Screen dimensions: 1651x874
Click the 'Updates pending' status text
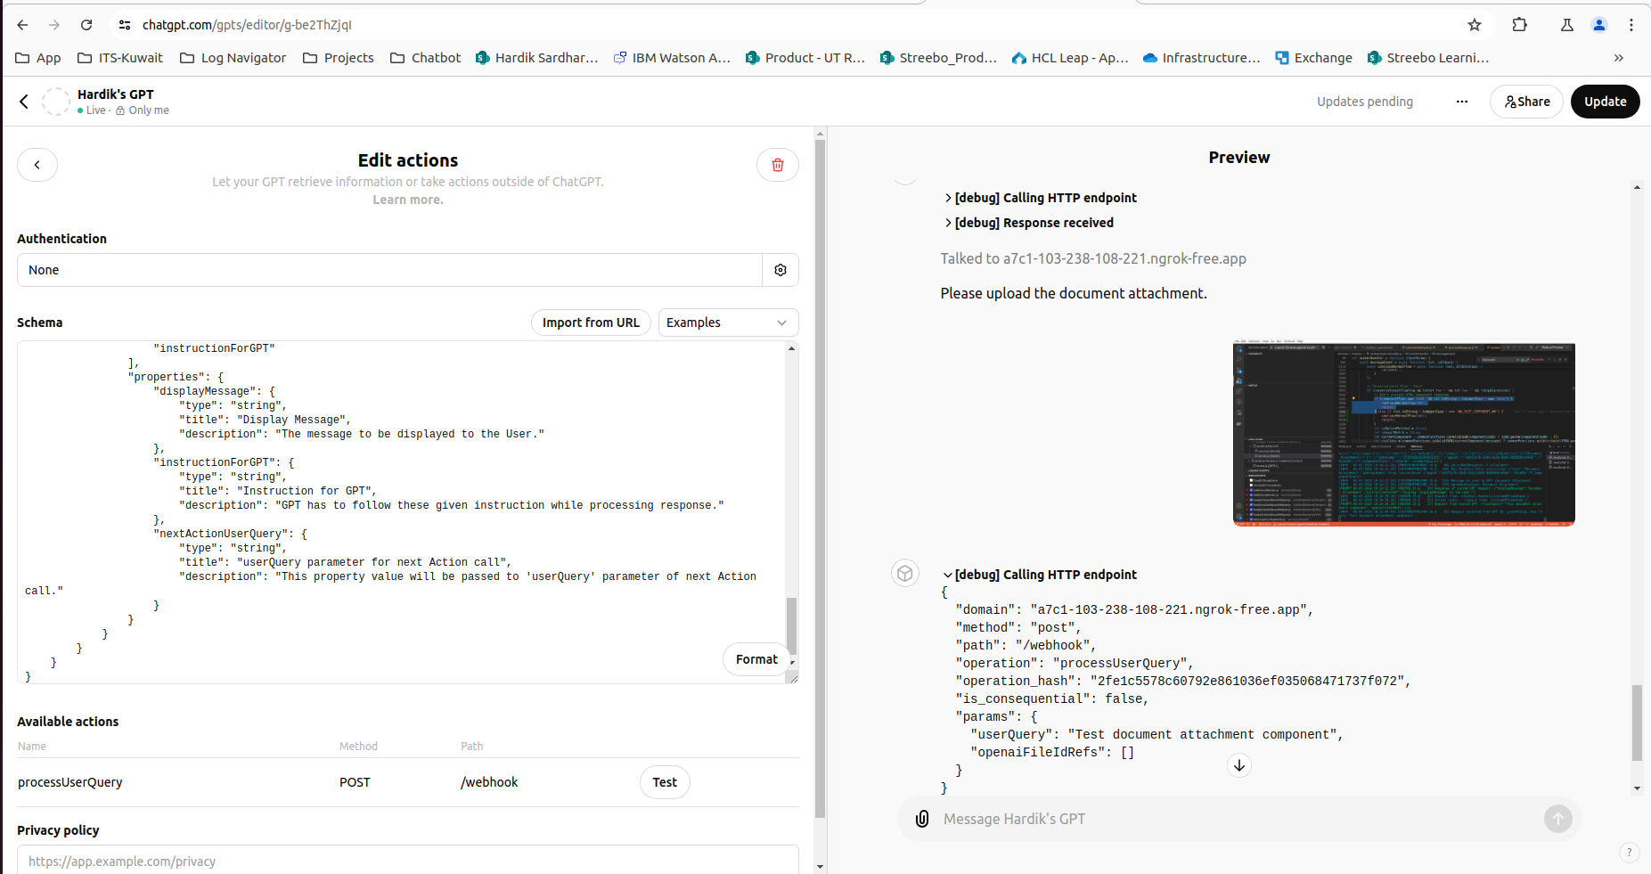pos(1365,102)
